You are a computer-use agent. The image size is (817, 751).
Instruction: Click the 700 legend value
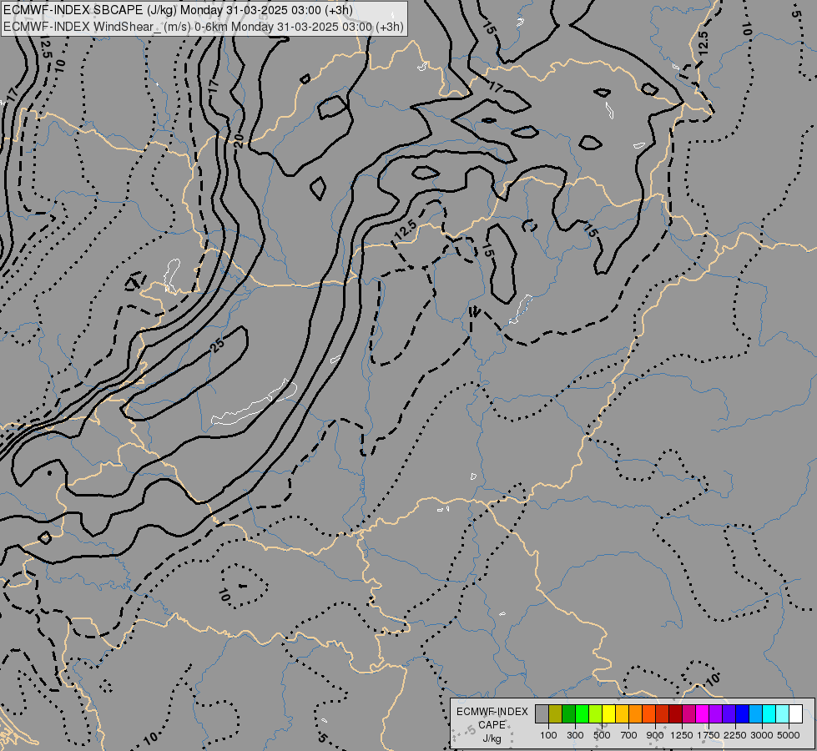629,735
